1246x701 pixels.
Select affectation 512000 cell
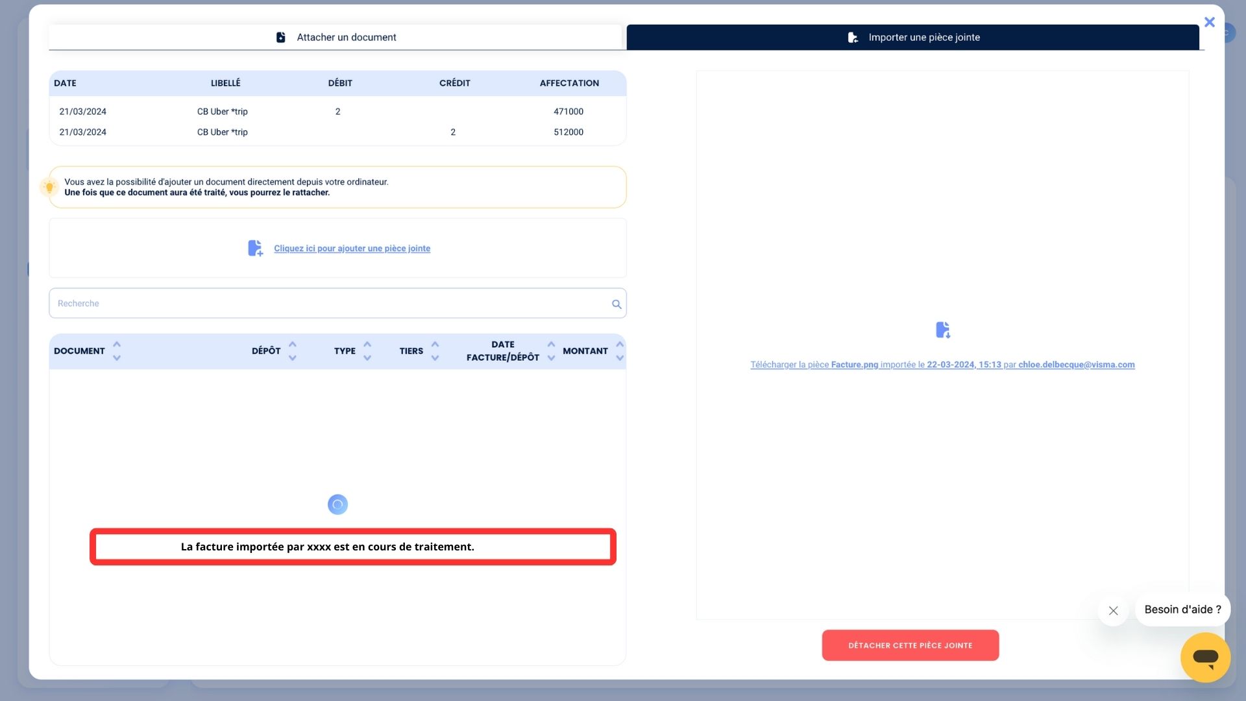[568, 132]
